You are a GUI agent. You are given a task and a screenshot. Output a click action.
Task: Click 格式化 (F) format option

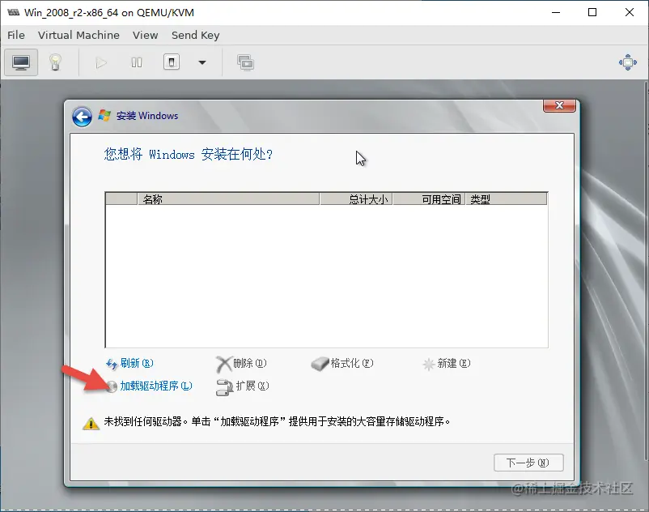tap(352, 363)
